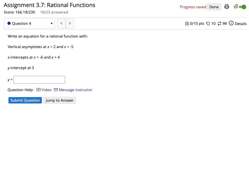This screenshot has width=249, height=169.
Task: Click the video play icon beside Video
Action: click(x=38, y=90)
